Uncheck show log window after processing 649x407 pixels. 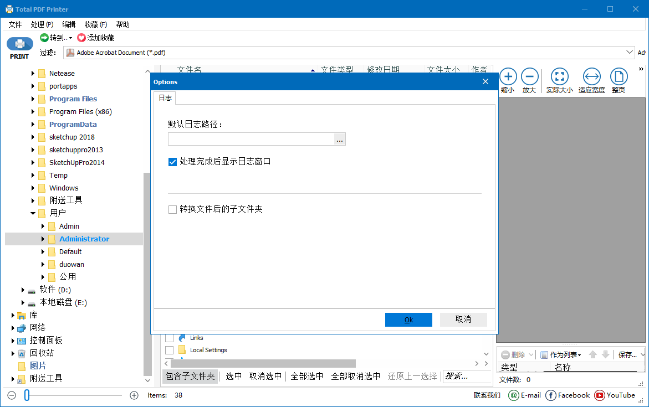click(x=172, y=162)
